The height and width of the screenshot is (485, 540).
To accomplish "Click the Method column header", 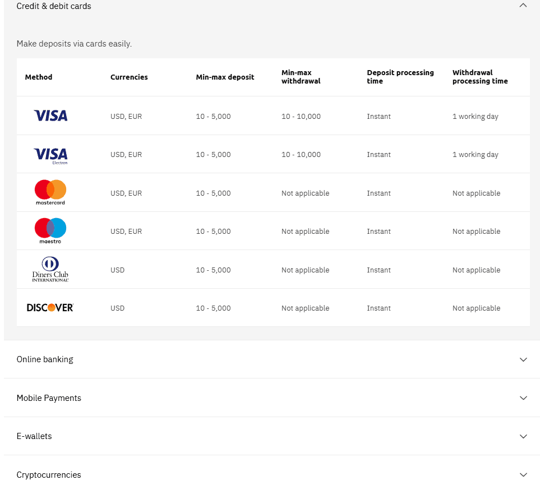I will (x=39, y=77).
